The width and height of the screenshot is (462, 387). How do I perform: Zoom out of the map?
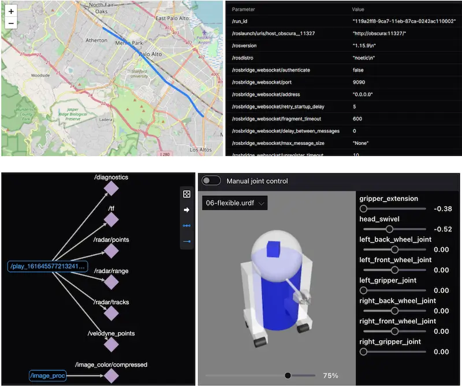point(11,24)
